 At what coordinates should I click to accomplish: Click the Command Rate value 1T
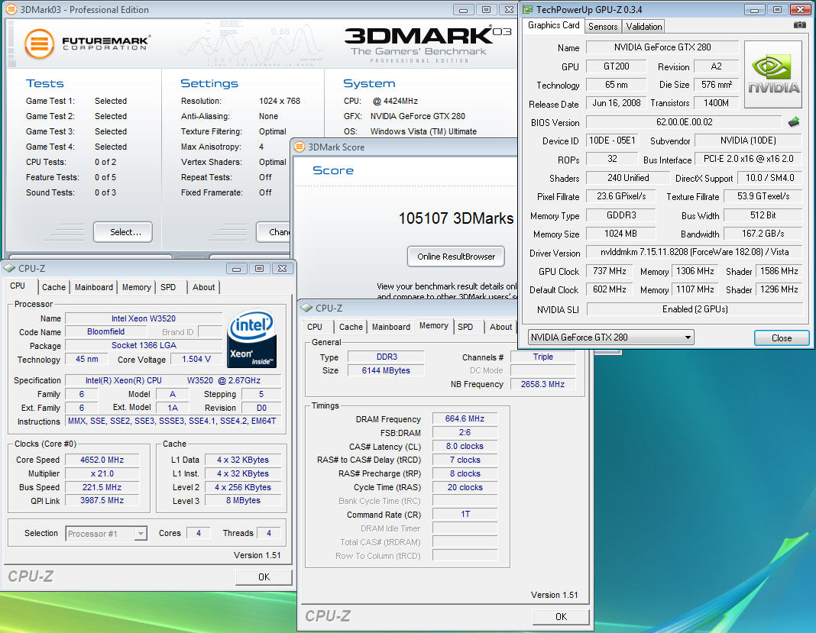coord(465,515)
